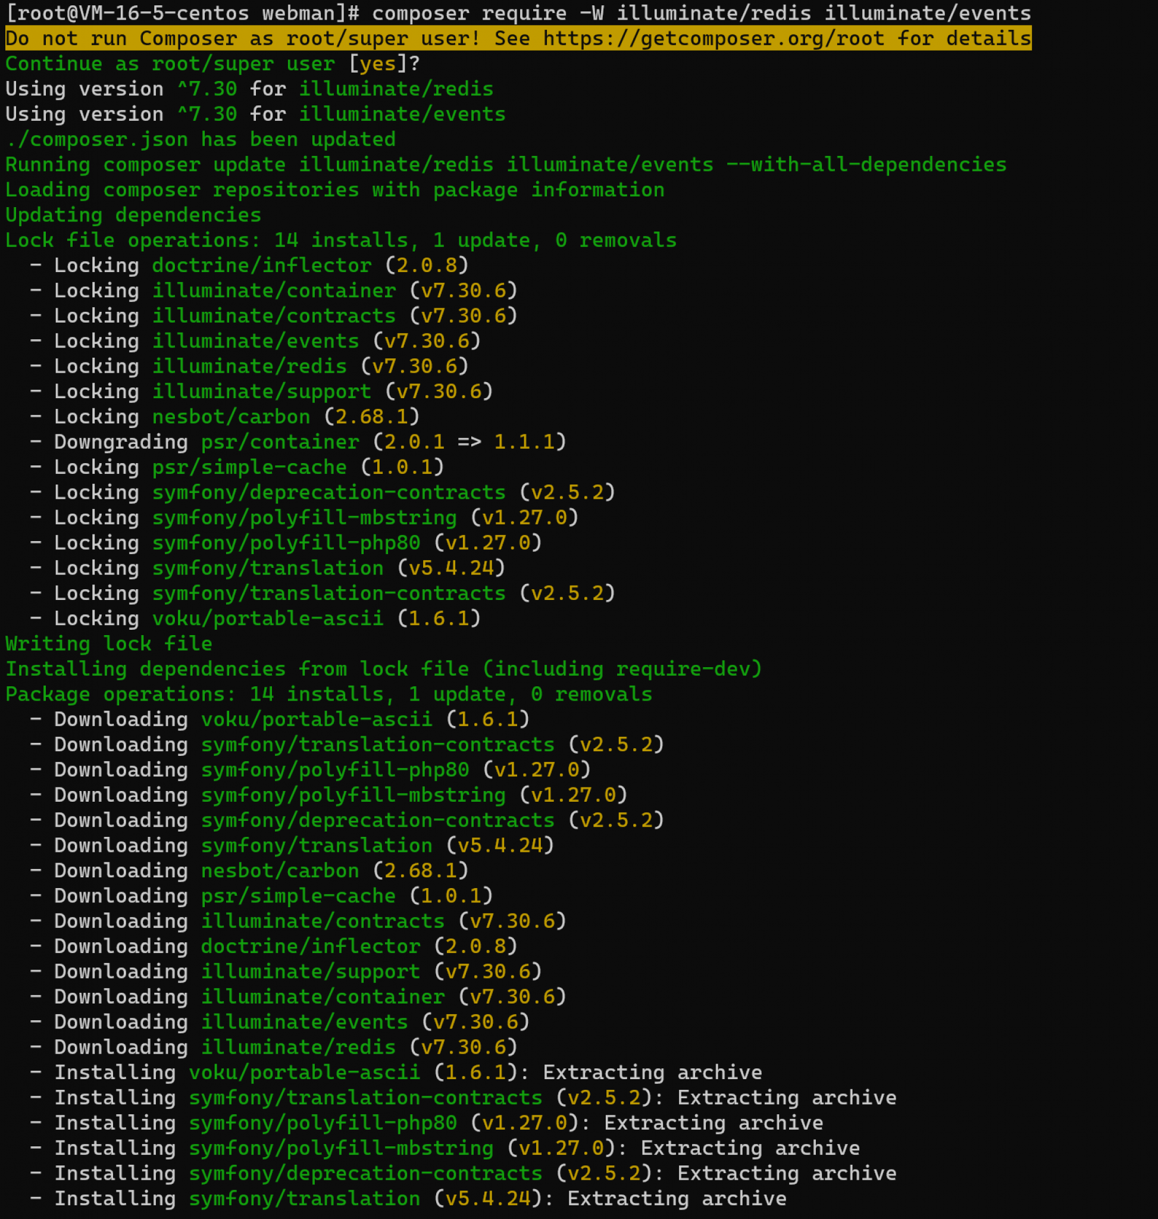Viewport: 1158px width, 1219px height.
Task: Click './composer.json has been updated' line
Action: [x=201, y=139]
